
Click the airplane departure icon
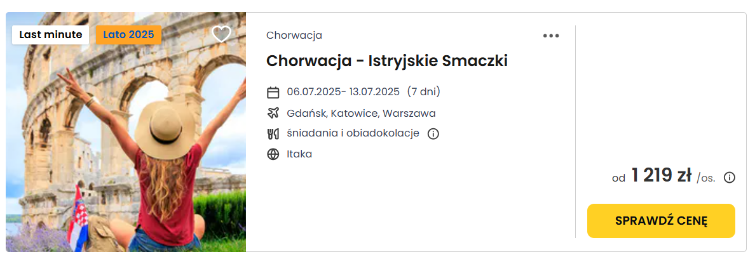point(273,114)
